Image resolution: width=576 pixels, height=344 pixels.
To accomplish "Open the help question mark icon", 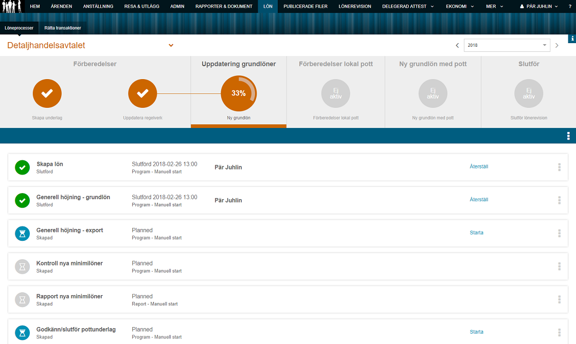I will (570, 6).
